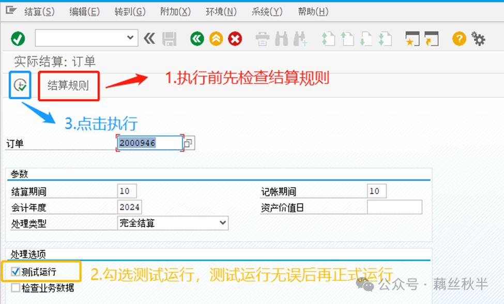Click the green checkmark Enter icon
504x304 pixels.
tap(18, 39)
